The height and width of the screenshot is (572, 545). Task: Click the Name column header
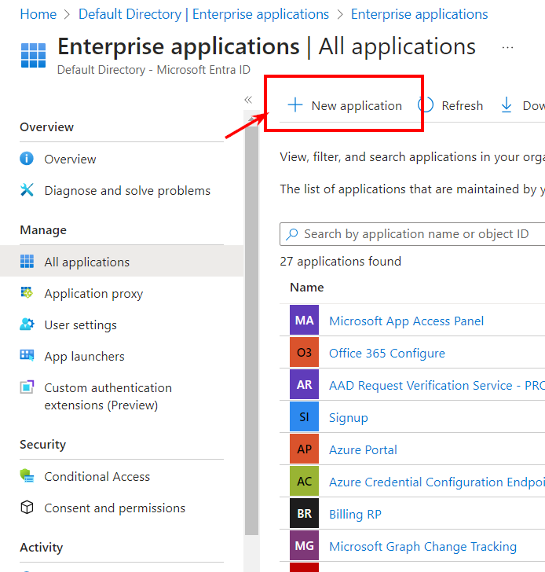pos(306,288)
